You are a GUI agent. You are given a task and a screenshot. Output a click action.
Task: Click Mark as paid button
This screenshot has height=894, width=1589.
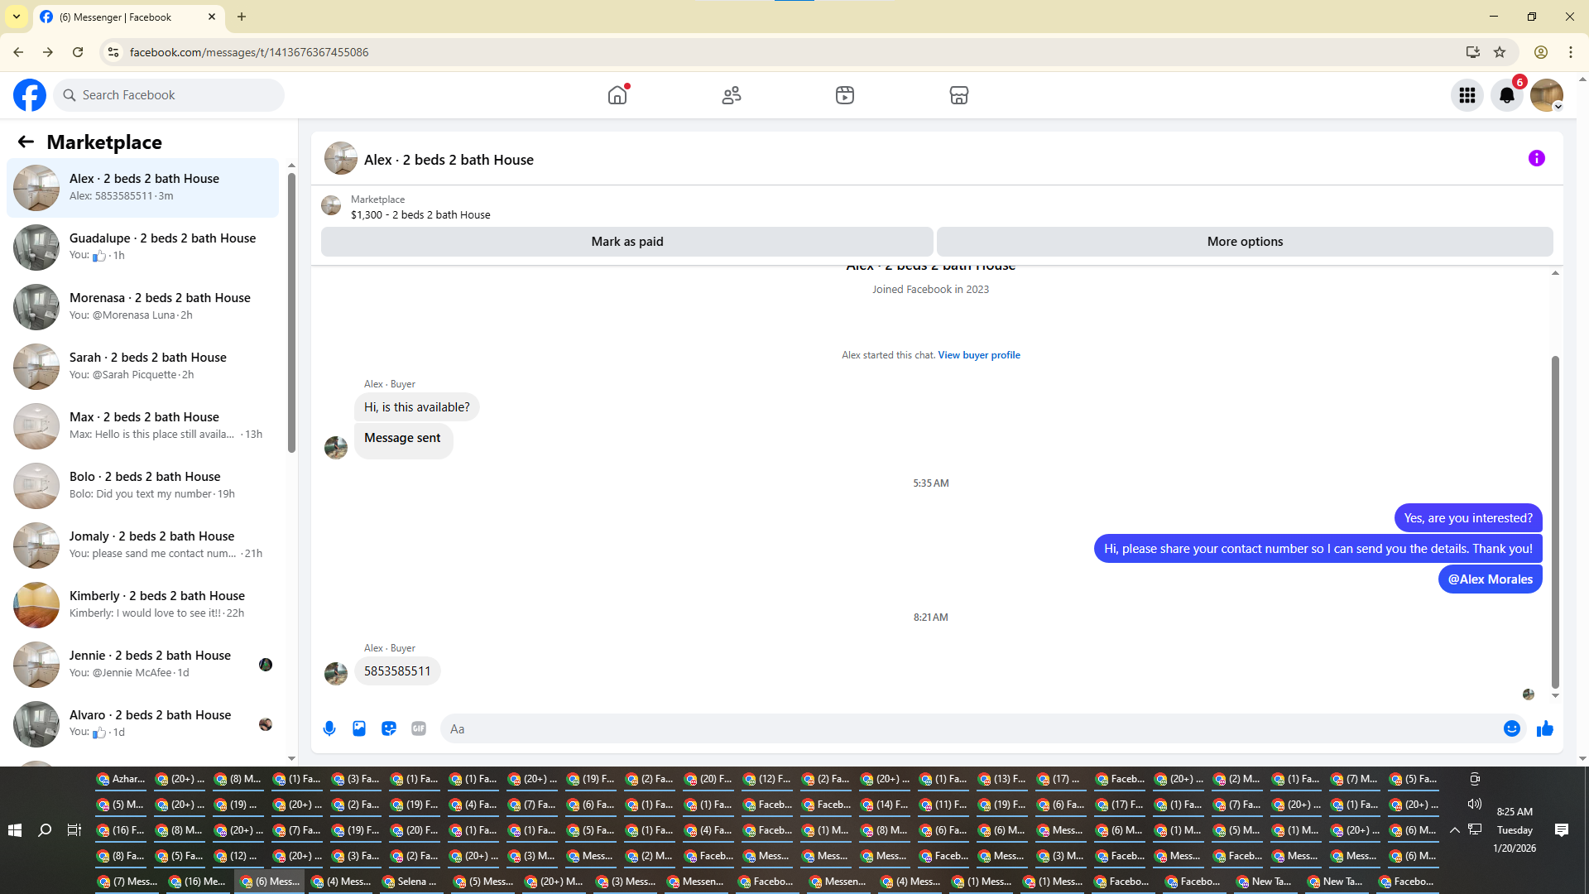point(627,242)
